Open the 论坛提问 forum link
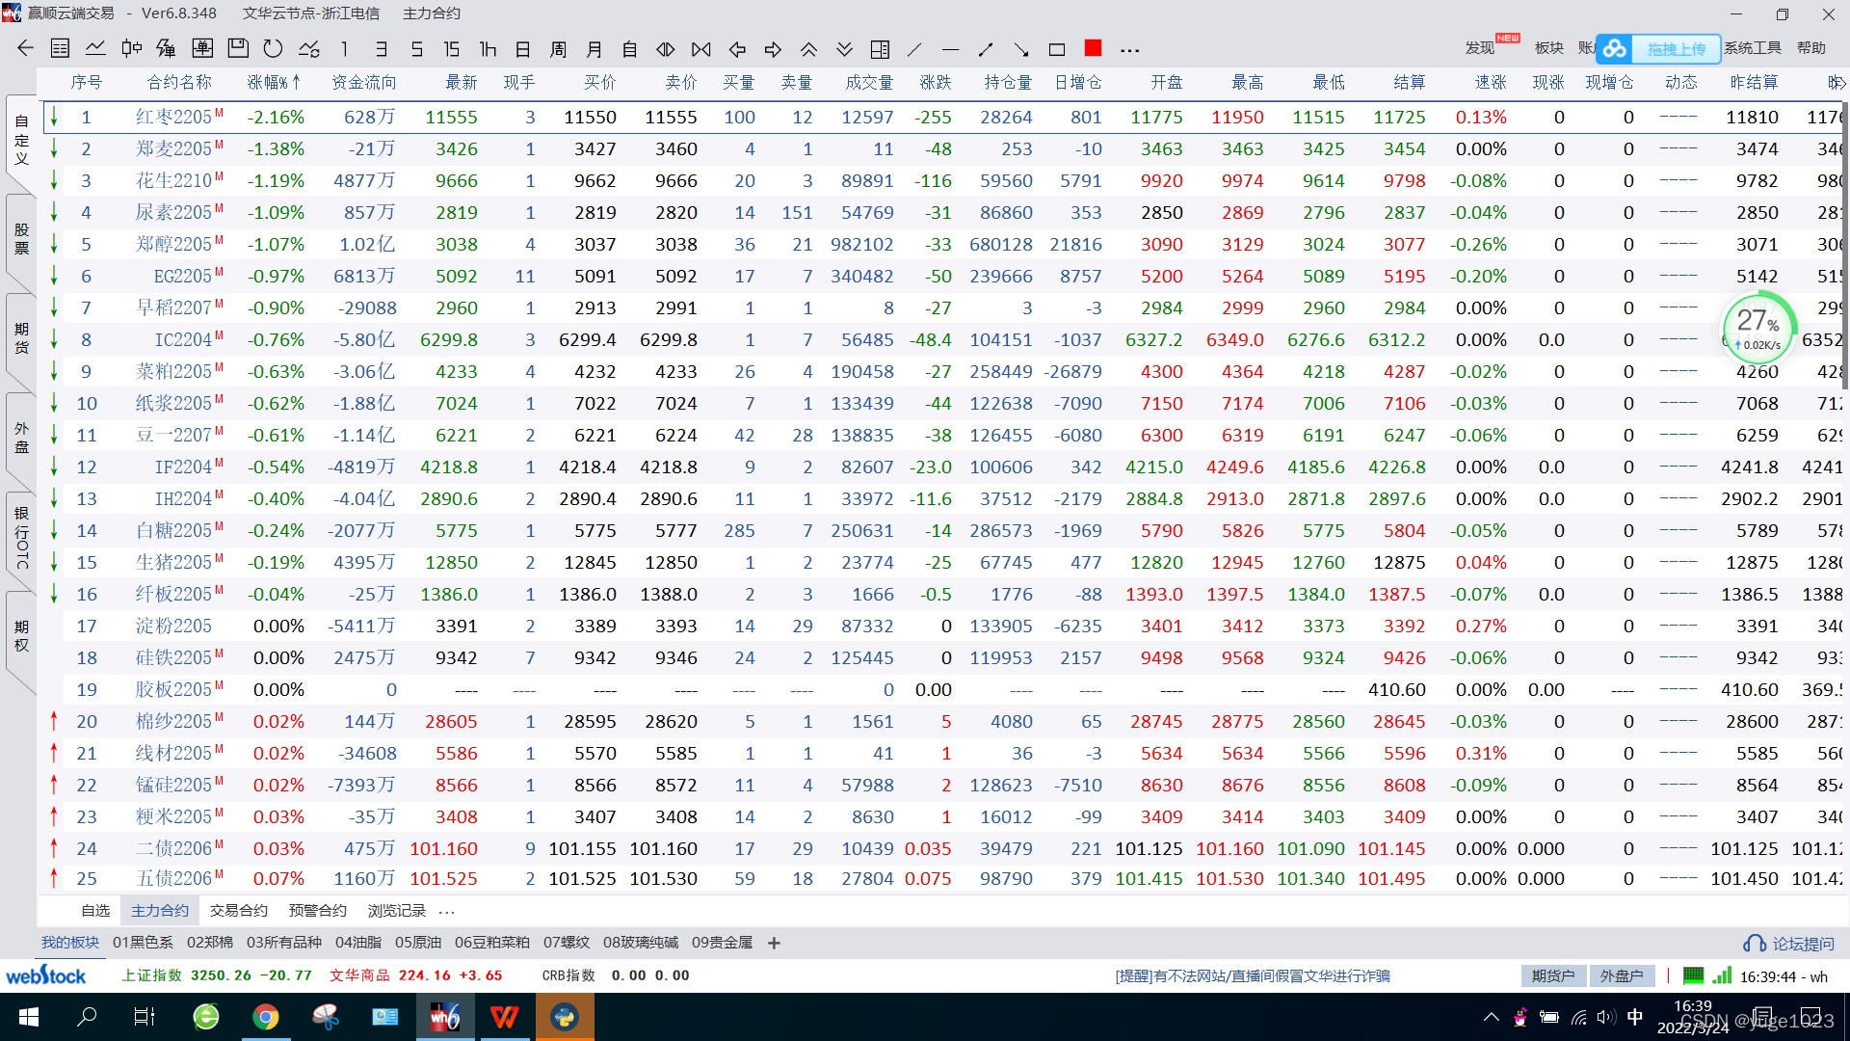This screenshot has width=1850, height=1041. click(x=1789, y=944)
